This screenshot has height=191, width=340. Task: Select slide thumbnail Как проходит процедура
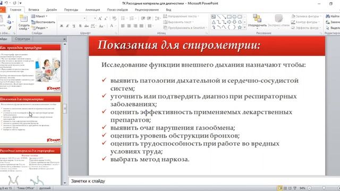[x=30, y=68]
